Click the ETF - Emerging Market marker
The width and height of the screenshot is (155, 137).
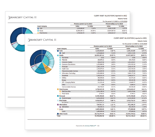point(60,82)
